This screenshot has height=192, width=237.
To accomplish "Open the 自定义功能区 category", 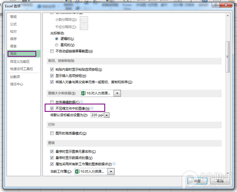I will click(20, 62).
